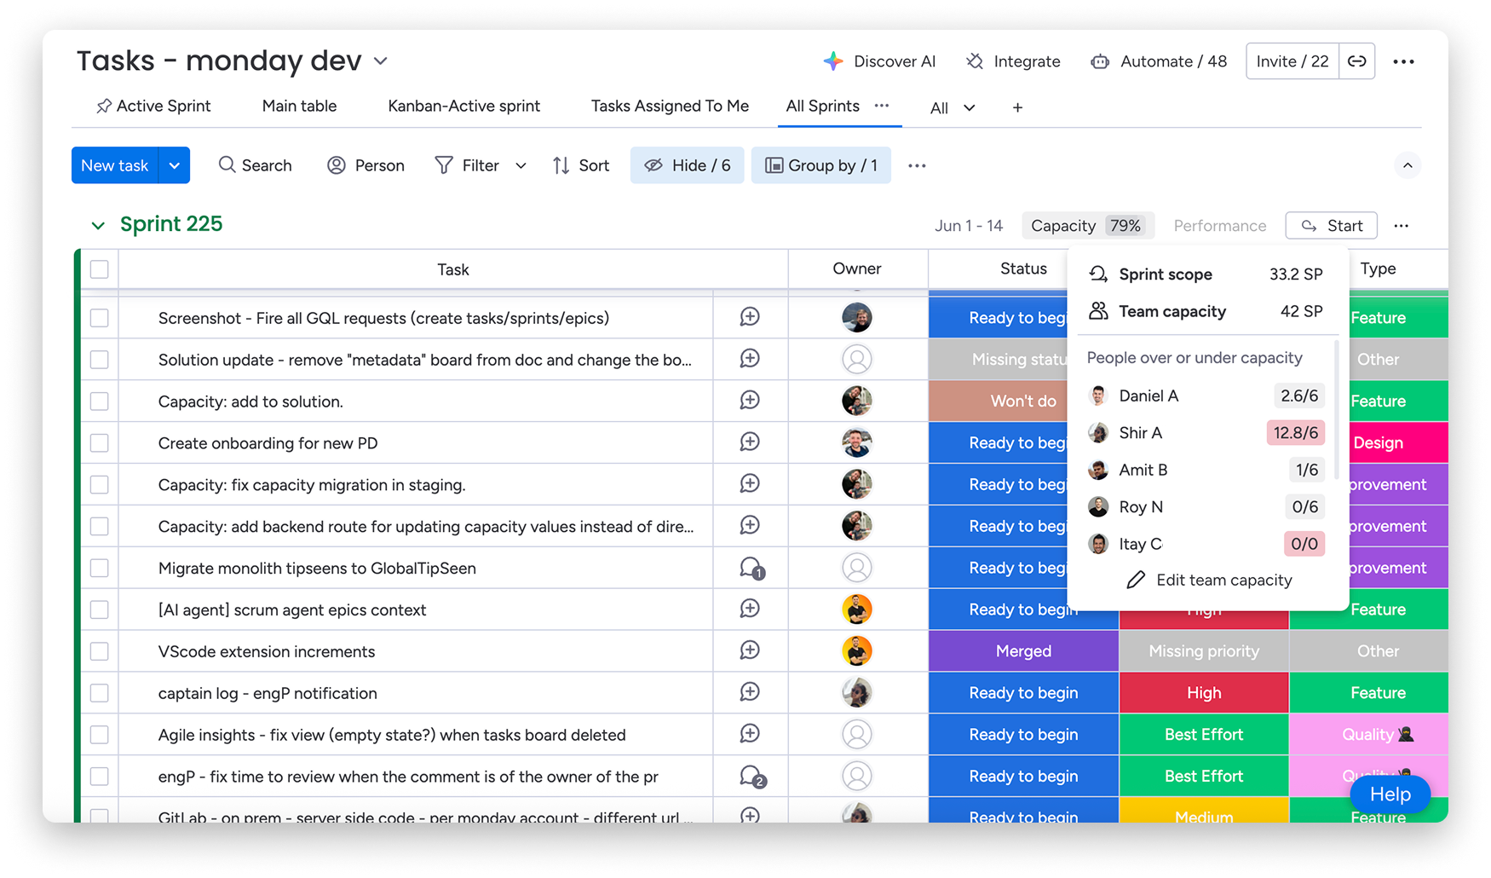Viewport: 1491px width, 878px height.
Task: Click empty owner avatar for Solution update
Action: (857, 359)
